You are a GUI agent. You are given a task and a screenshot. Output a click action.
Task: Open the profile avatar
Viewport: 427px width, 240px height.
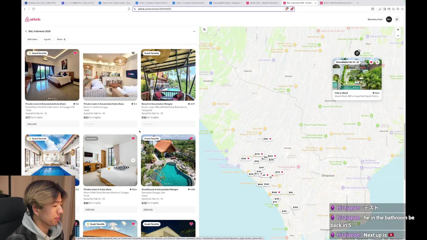click(x=389, y=19)
